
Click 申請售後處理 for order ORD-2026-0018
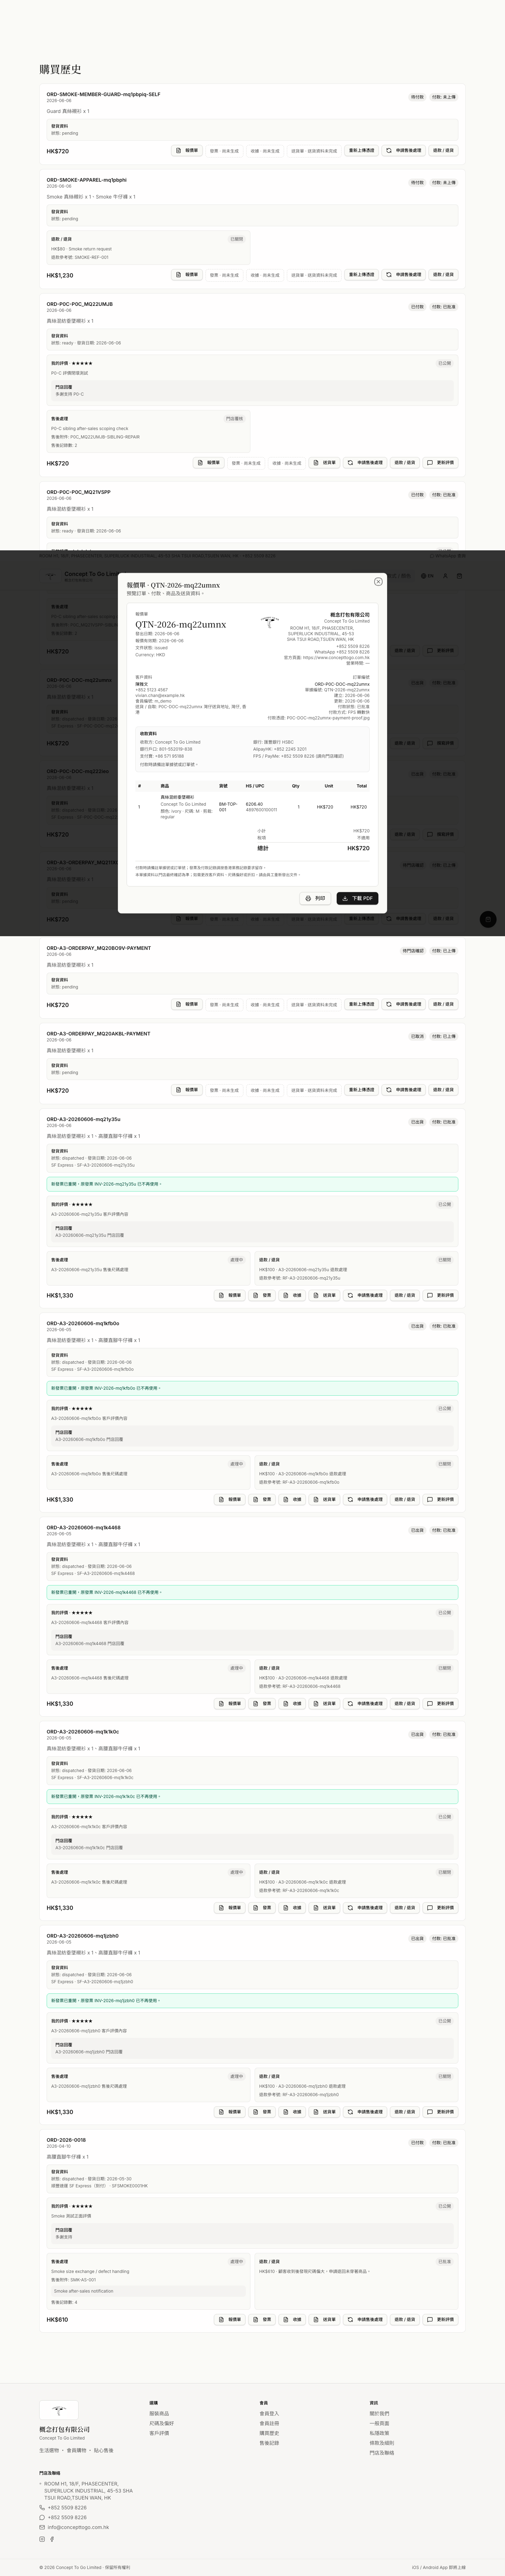(365, 2319)
